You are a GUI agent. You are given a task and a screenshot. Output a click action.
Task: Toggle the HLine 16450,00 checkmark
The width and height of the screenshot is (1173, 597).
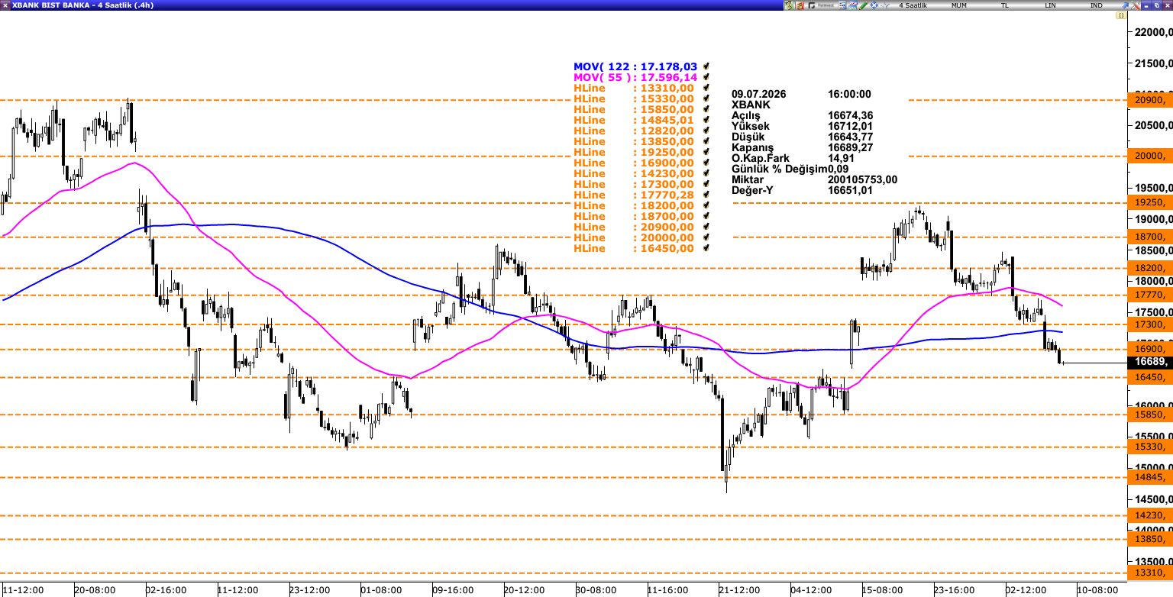tap(706, 248)
